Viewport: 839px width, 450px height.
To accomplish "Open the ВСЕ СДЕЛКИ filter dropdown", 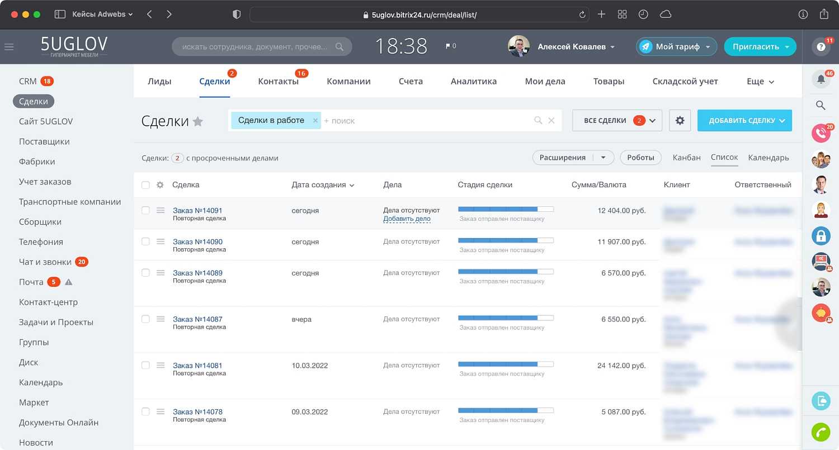I will [617, 120].
